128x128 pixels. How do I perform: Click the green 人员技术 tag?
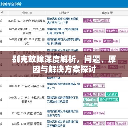(x=112, y=94)
